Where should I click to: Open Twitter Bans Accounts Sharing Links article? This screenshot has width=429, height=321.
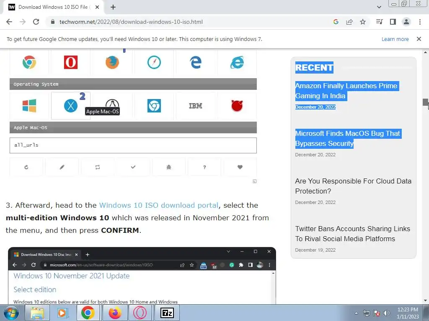(353, 234)
